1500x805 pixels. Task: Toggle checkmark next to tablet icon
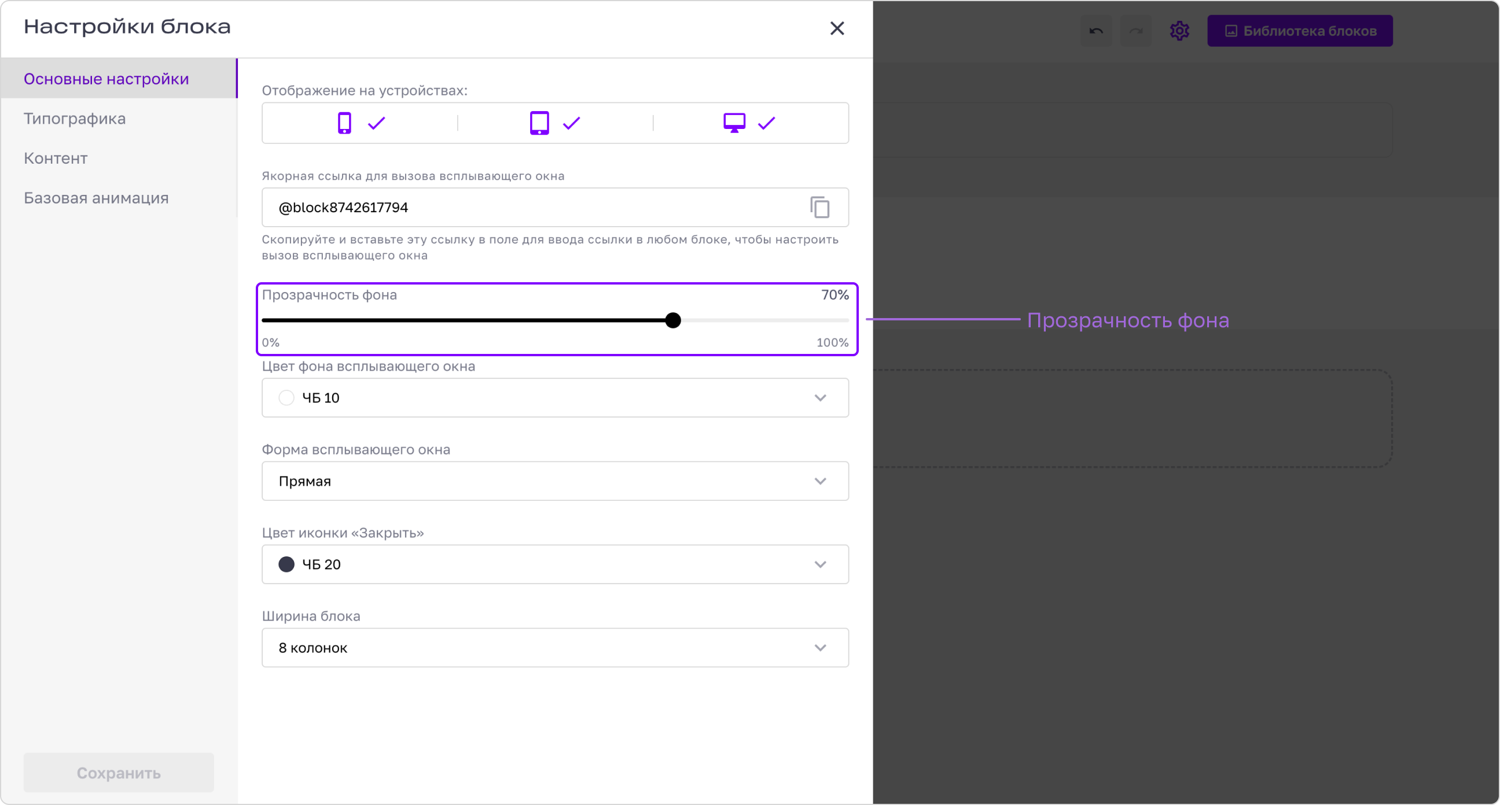572,123
